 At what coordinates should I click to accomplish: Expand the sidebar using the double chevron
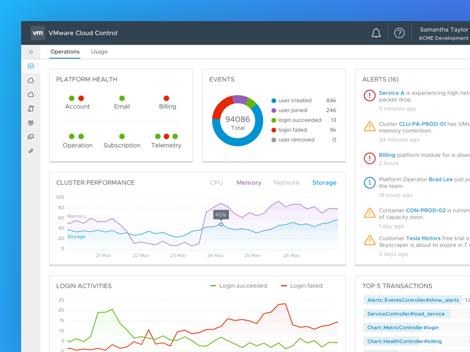pos(31,52)
